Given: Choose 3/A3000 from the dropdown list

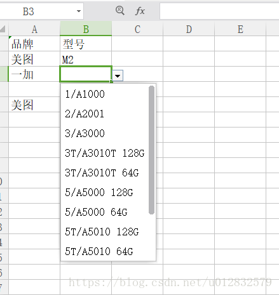Looking at the screenshot, I should click(x=105, y=133).
